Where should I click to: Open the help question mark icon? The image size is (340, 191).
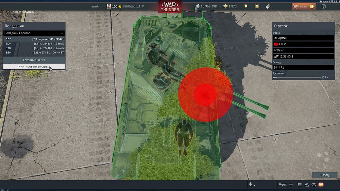point(324,6)
